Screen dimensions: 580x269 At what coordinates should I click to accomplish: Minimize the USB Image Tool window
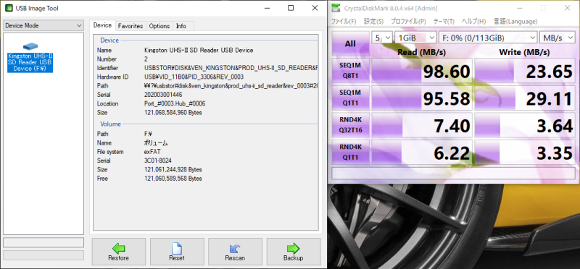pyautogui.click(x=267, y=8)
